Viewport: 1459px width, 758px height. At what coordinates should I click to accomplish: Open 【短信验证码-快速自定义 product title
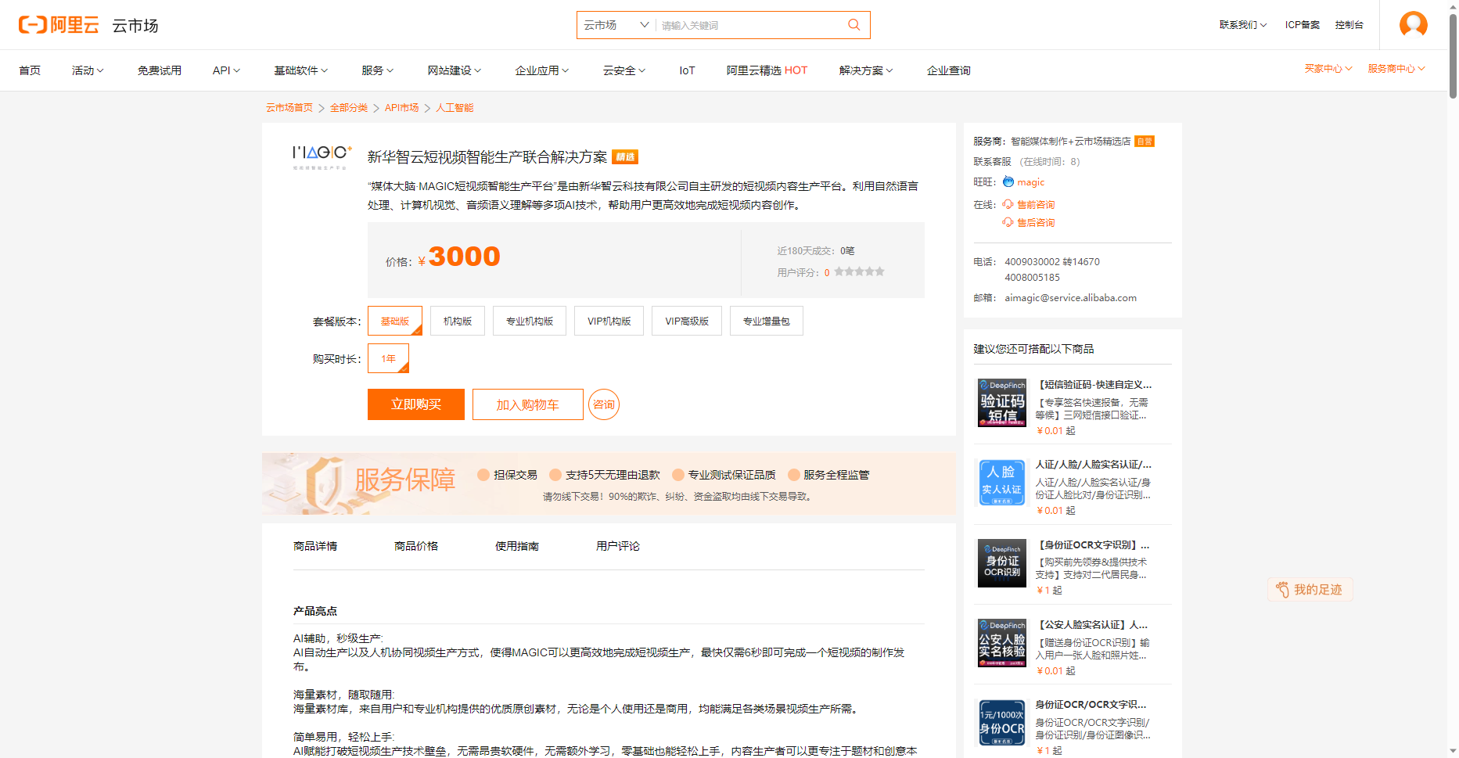tap(1094, 385)
